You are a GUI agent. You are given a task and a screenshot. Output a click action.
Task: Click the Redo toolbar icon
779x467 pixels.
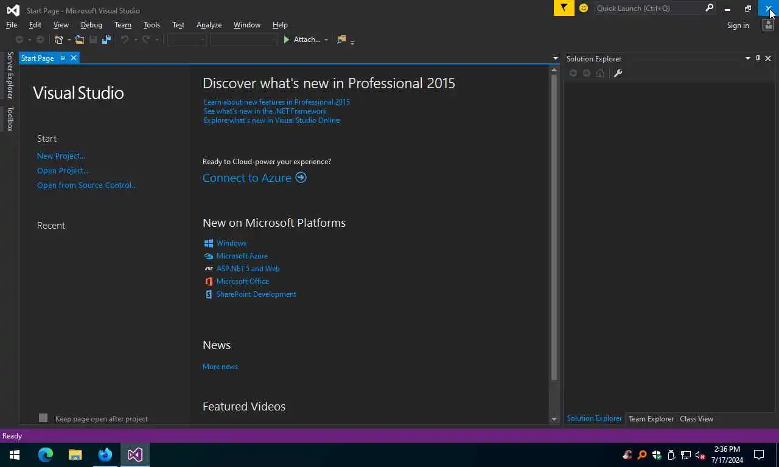(x=146, y=40)
